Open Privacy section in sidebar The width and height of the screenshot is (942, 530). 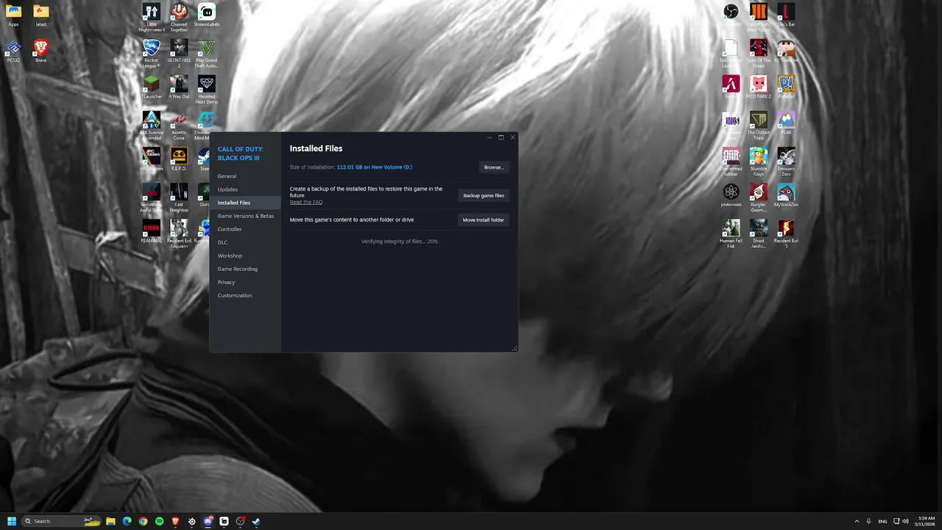pos(226,282)
